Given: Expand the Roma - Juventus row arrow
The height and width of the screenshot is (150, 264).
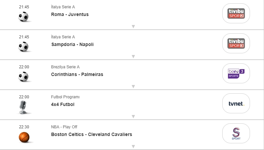Looking at the screenshot, I should (133, 27).
